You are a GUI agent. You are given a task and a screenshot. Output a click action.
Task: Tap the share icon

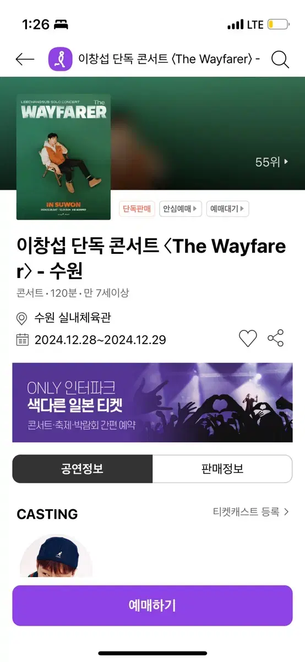pyautogui.click(x=276, y=338)
